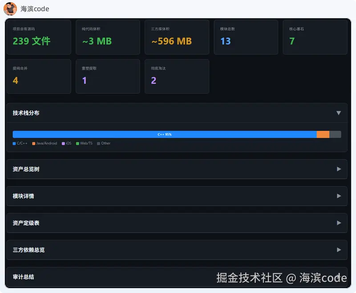356x293 pixels.
Task: Select the green Web/TS legend swatch
Action: [77, 143]
